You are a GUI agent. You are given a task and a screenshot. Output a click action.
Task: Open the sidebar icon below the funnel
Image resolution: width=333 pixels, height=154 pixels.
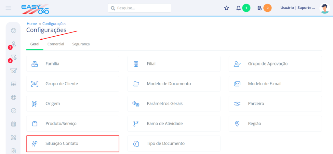coord(14,71)
